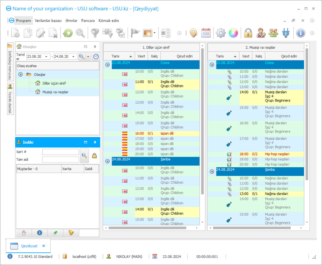
Task: Click the copy record toolbar icon
Action: pyautogui.click(x=28, y=33)
